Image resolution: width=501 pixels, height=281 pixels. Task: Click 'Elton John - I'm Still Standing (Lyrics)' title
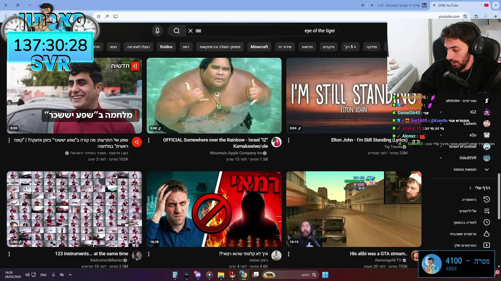369,140
